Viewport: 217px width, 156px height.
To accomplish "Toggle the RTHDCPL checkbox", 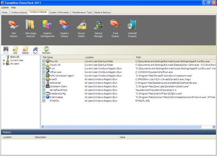I will point(44,101).
